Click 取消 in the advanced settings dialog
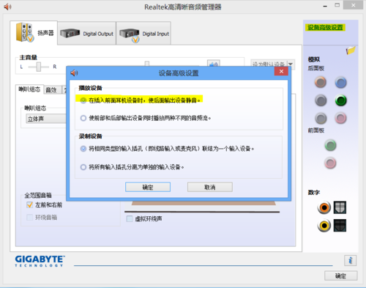Screen dimensions: 366x288 pos(210,187)
